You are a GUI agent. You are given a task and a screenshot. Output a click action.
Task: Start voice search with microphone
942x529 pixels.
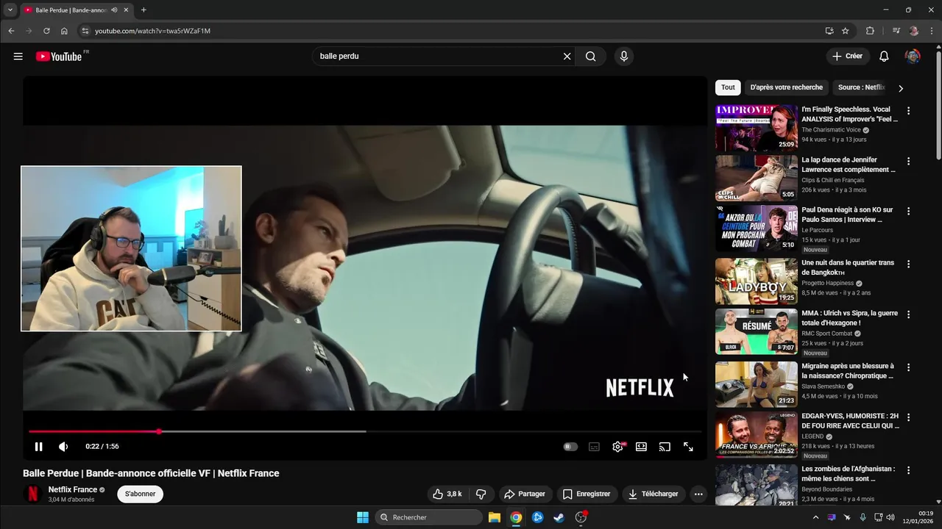click(x=624, y=57)
